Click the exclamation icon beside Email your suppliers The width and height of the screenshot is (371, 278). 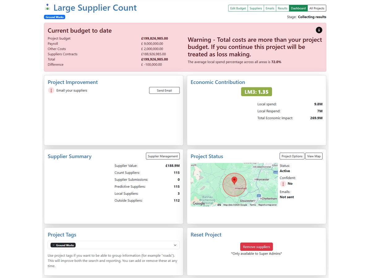click(51, 91)
